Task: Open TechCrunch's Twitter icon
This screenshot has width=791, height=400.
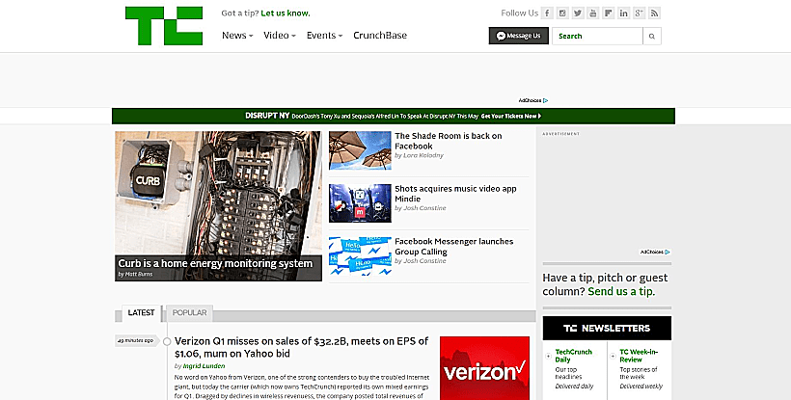Action: coord(578,13)
